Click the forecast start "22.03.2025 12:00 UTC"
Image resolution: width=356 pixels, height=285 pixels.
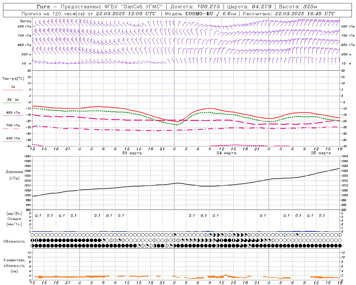125,14
